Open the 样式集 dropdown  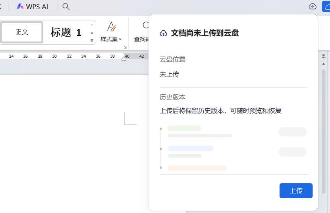[111, 39]
